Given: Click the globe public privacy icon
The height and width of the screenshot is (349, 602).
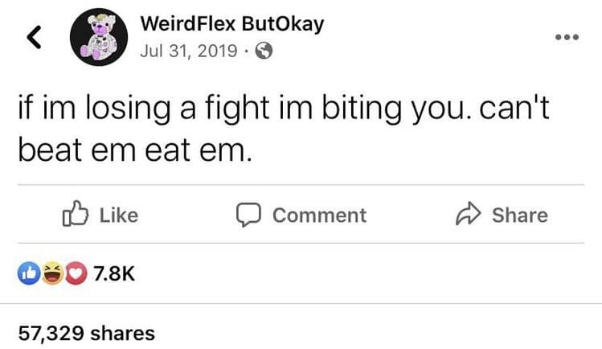Looking at the screenshot, I should [263, 51].
